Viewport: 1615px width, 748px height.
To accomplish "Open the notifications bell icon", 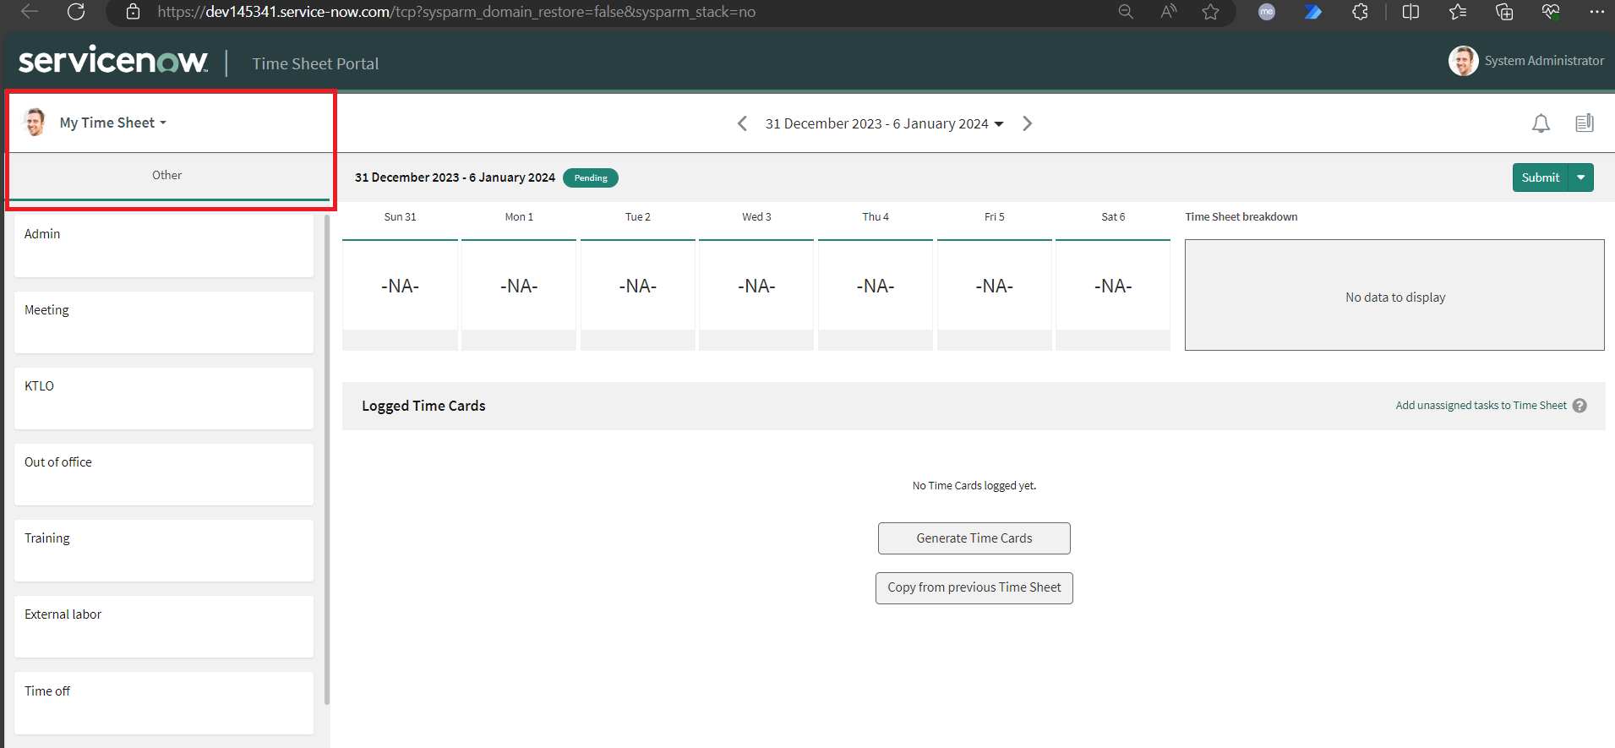I will [1541, 123].
